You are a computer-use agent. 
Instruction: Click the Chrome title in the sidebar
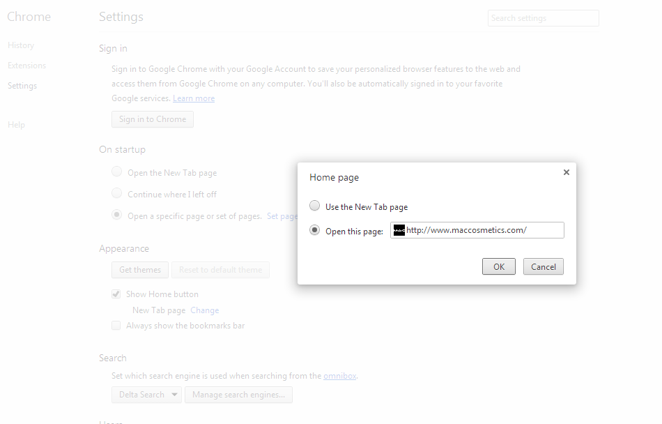[x=29, y=17]
